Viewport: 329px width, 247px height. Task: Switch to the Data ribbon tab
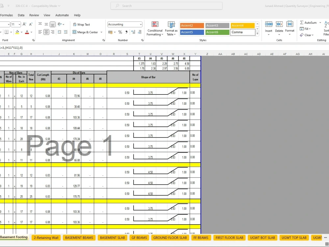click(x=21, y=15)
